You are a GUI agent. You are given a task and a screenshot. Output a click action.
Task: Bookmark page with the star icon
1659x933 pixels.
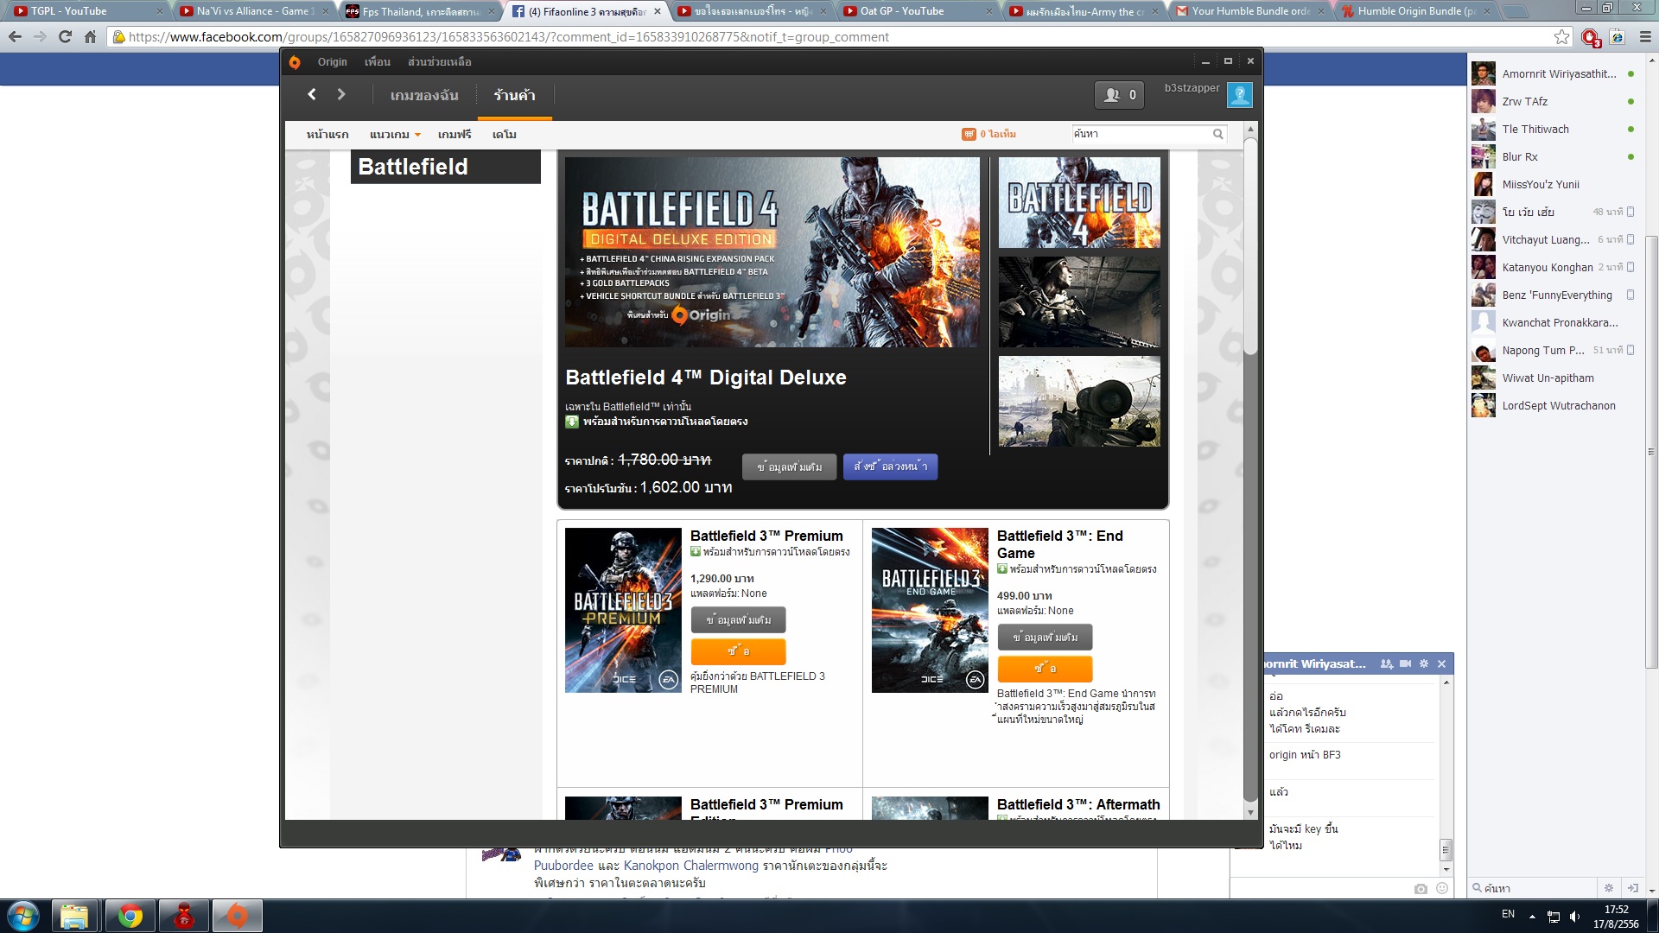click(1560, 37)
